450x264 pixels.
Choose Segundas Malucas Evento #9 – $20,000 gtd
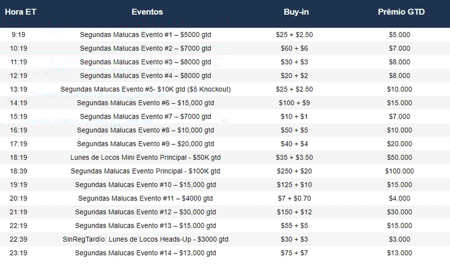click(x=145, y=144)
